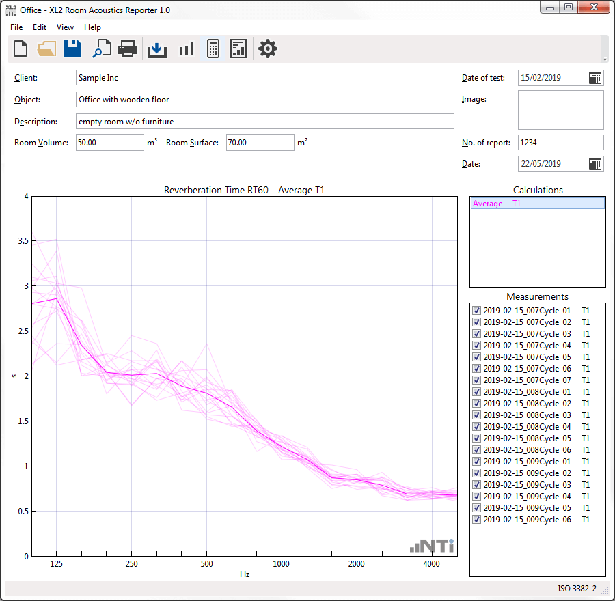The image size is (615, 601).
Task: Open the File menu
Action: (x=16, y=27)
